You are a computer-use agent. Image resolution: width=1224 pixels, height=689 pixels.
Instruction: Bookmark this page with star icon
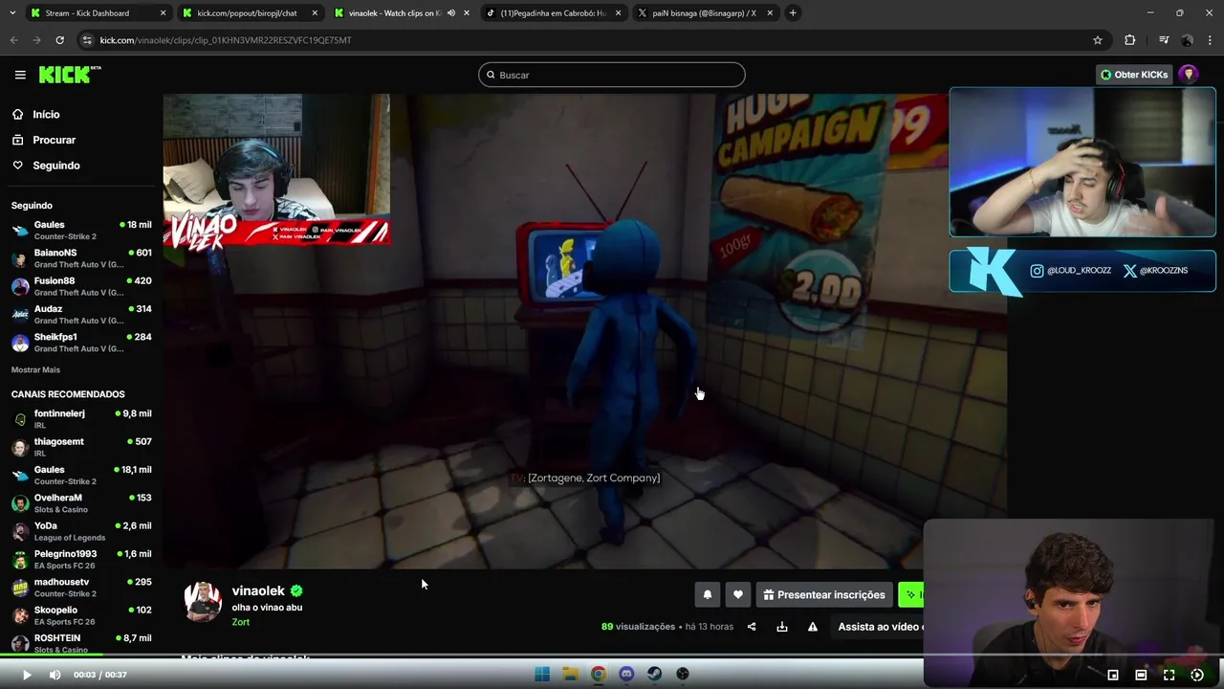click(1098, 40)
